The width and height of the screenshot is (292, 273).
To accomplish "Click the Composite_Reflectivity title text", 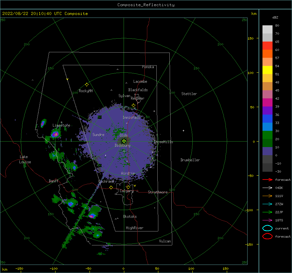I will (x=146, y=5).
